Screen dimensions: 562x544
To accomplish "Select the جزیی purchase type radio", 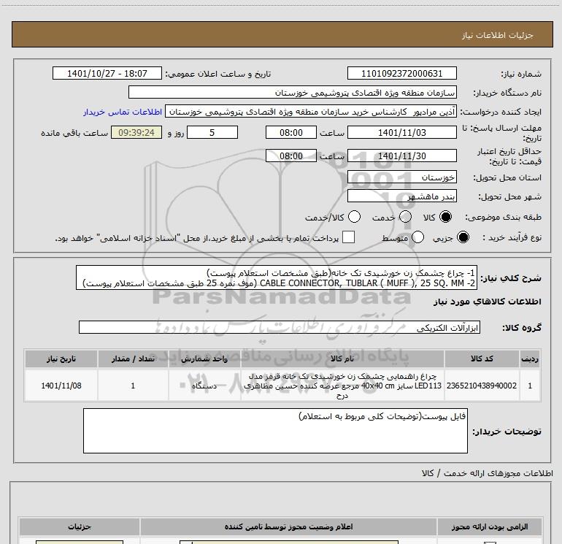I will (463, 237).
